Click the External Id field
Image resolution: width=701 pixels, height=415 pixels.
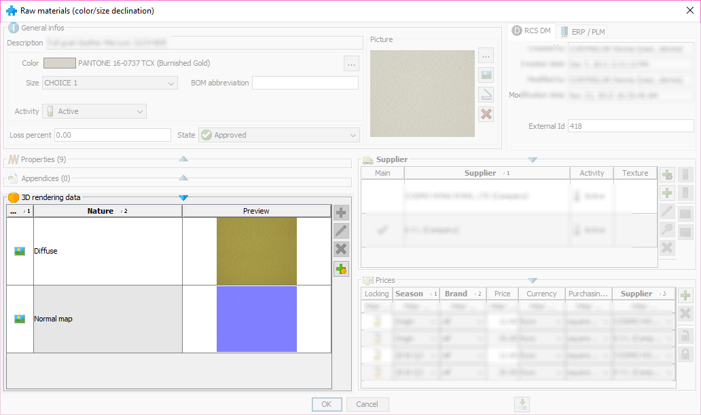click(x=631, y=126)
